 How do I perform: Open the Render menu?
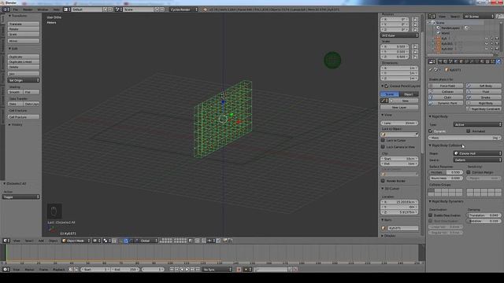(x=28, y=9)
